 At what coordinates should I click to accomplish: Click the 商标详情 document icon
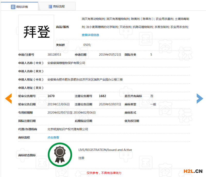(13, 7)
